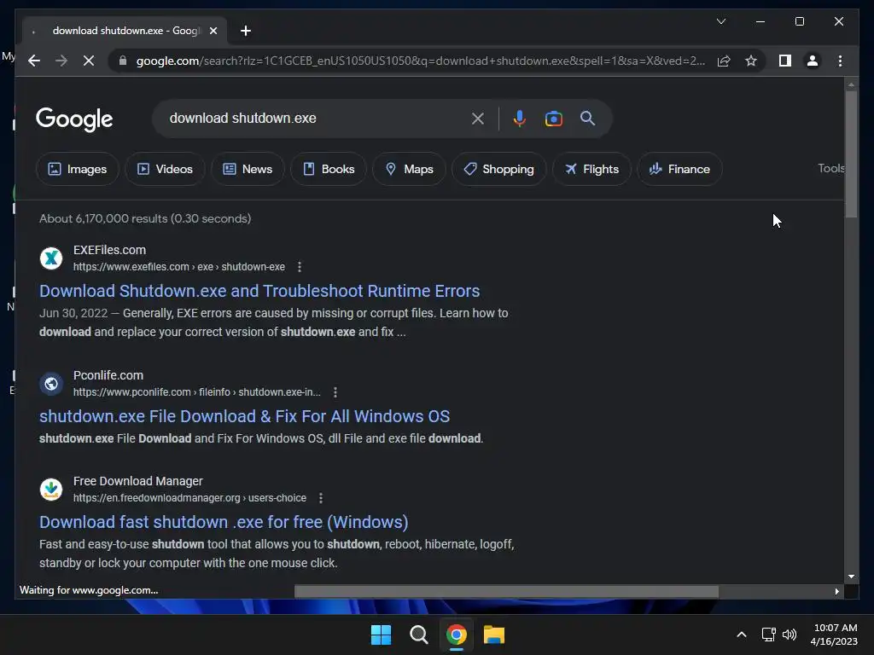
Task: Filter results by Shopping
Action: 498,169
